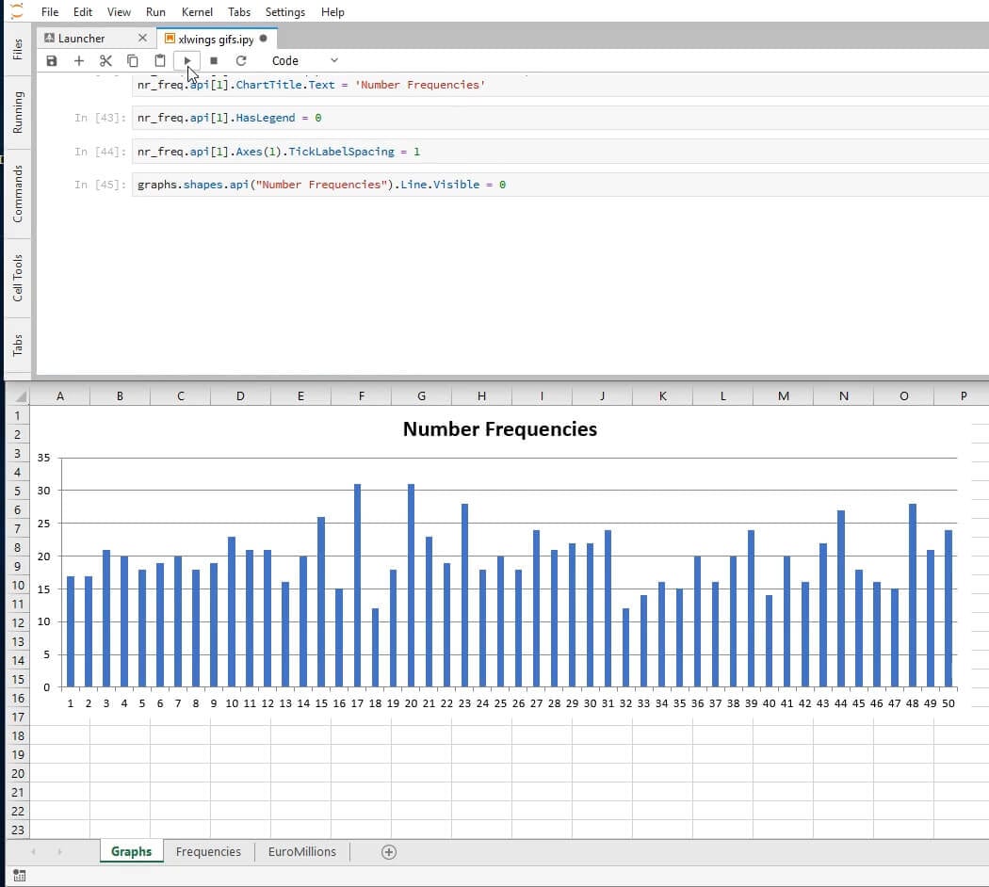
Task: Open the Files sidebar panel
Action: [x=18, y=50]
